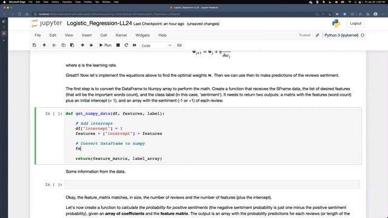
Task: Open the Kernel menu
Action: tap(121, 35)
